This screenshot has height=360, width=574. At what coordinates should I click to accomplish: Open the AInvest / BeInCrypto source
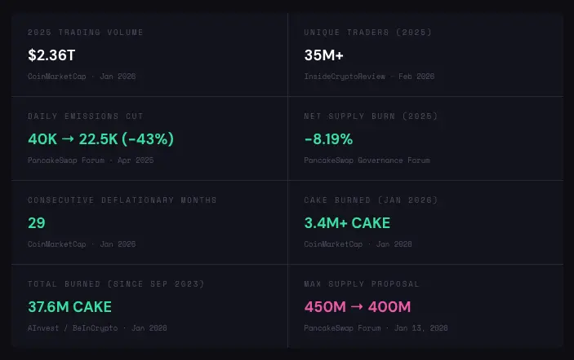tap(97, 327)
